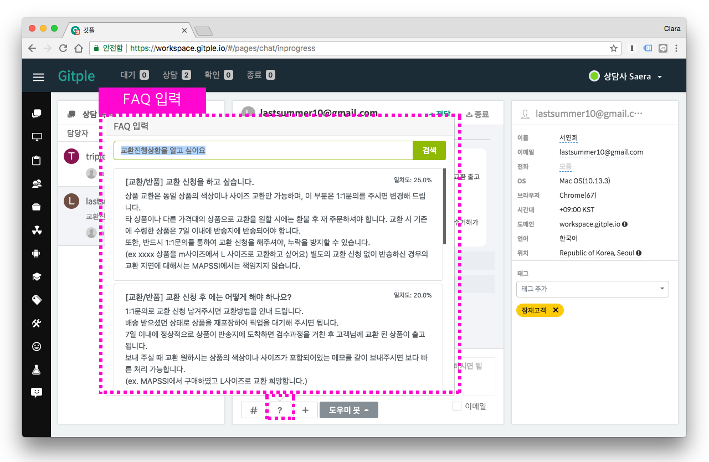
Task: Bookmark page with star icon
Action: coord(614,48)
